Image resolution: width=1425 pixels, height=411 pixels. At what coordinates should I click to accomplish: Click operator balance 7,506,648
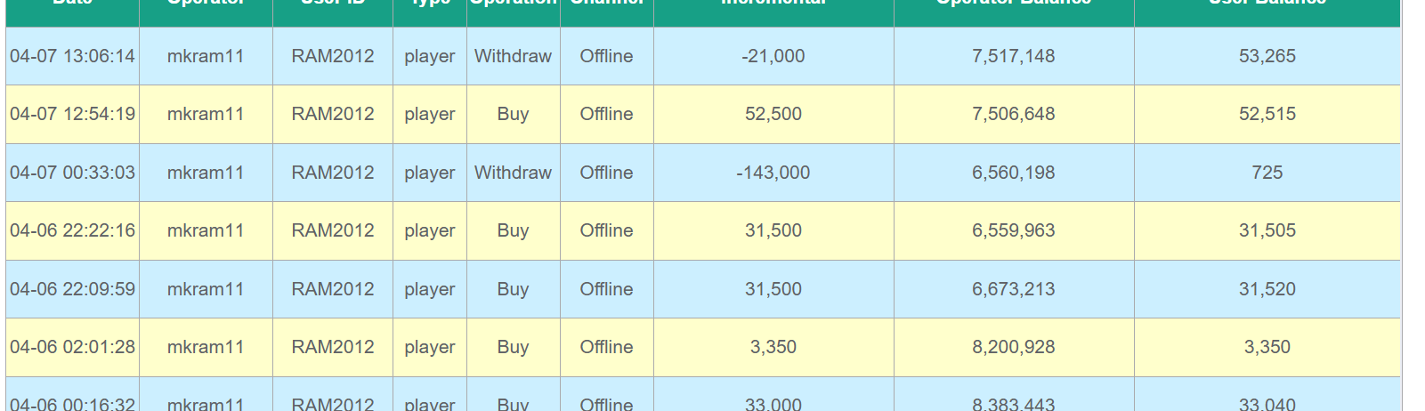[1013, 114]
